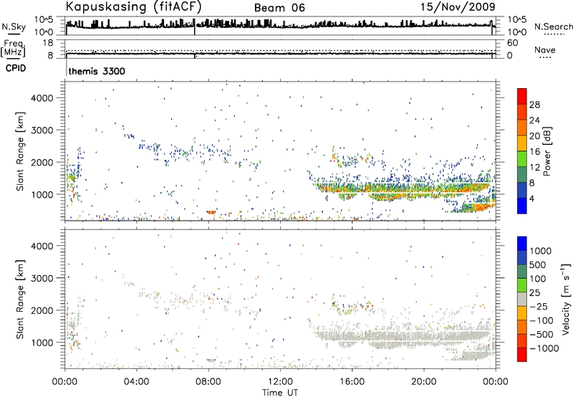The height and width of the screenshot is (397, 573).
Task: Click 4000 km tick on velocity panel
Action: click(42, 246)
